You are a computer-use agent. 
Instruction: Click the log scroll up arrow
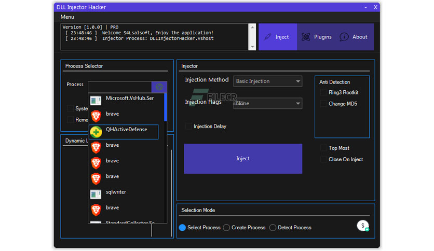pos(252,27)
